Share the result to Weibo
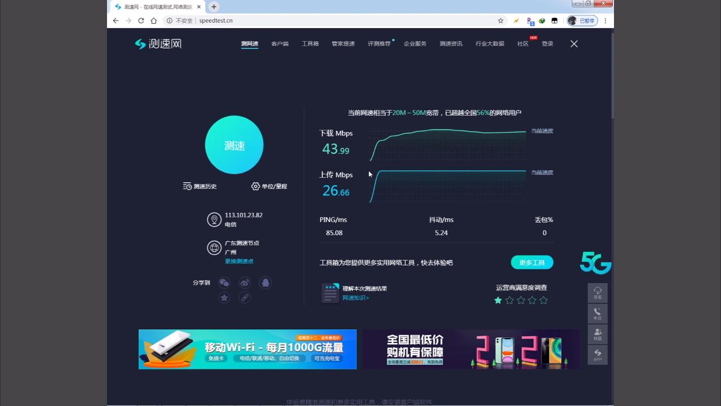 click(x=244, y=283)
